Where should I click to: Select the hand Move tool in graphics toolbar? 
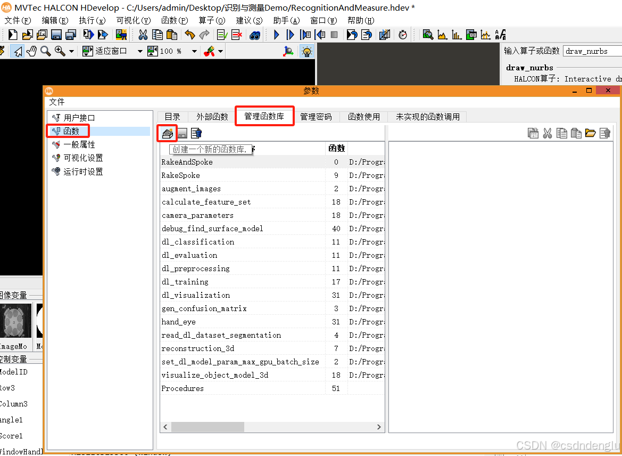point(31,51)
